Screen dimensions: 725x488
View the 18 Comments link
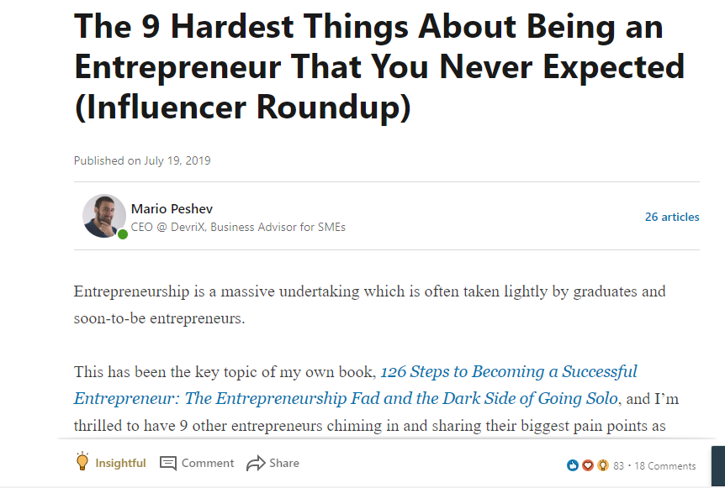click(665, 466)
